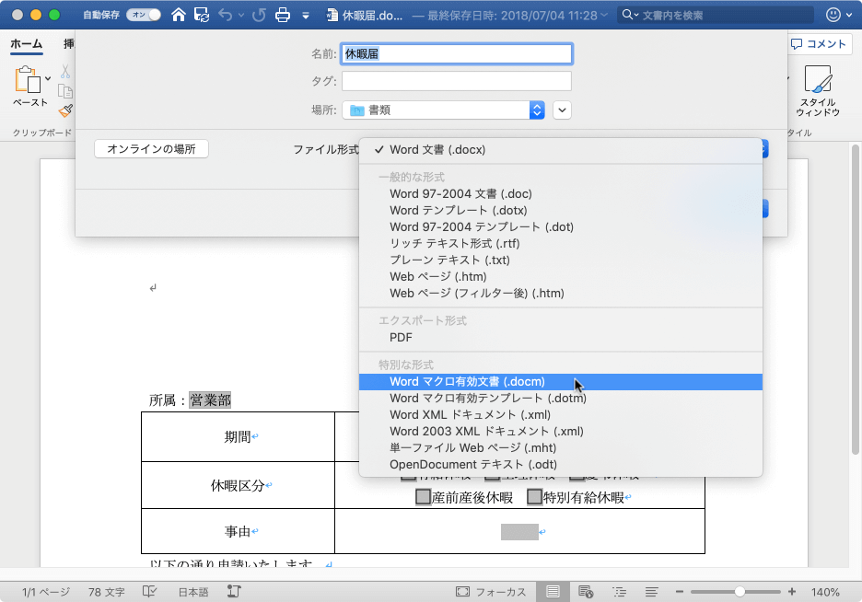Select Web Layout view icon

pyautogui.click(x=586, y=592)
